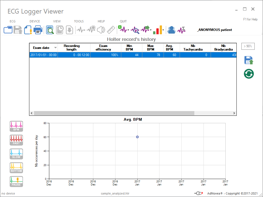Open an ECG file with folder icon

click(x=8, y=30)
